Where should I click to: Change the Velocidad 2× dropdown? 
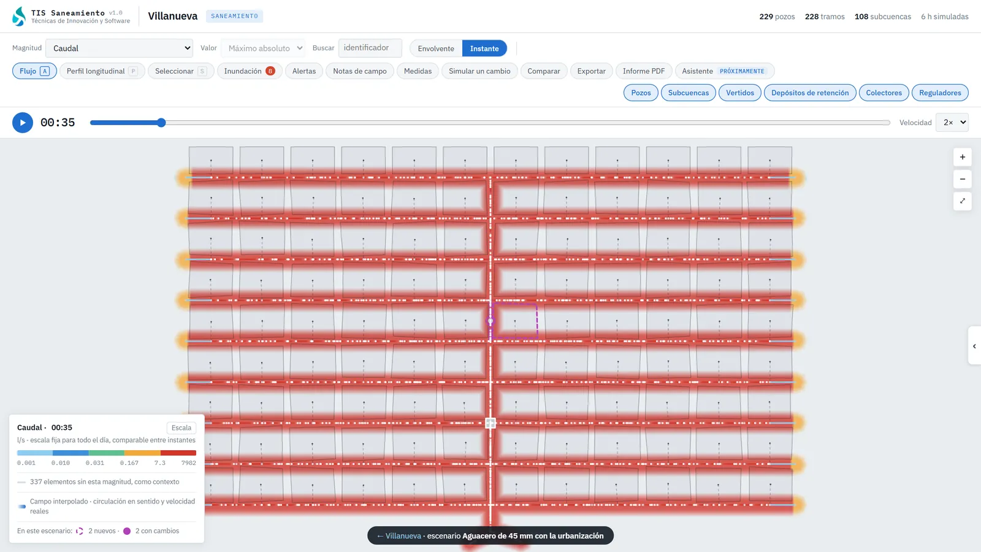pyautogui.click(x=952, y=123)
